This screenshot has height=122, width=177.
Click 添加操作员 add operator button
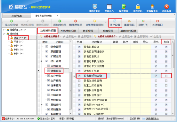tap(60, 23)
